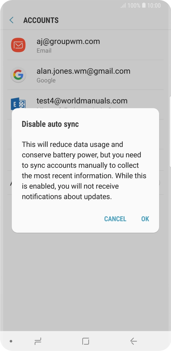Tap the signal strength status icon
The image size is (171, 351).
click(123, 6)
